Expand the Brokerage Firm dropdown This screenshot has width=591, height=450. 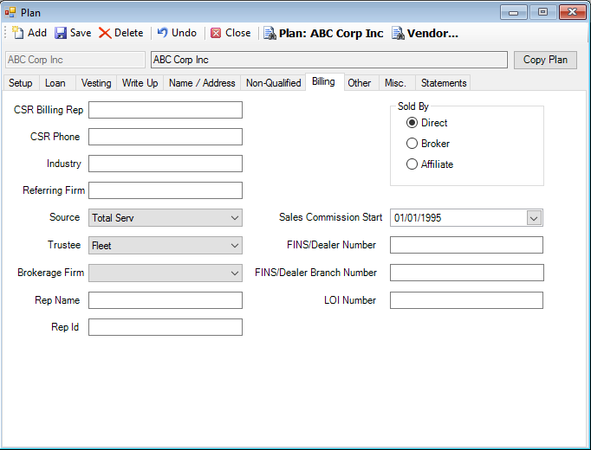(x=235, y=273)
